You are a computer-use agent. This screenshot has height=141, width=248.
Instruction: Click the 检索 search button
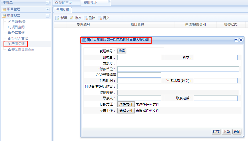point(122,51)
